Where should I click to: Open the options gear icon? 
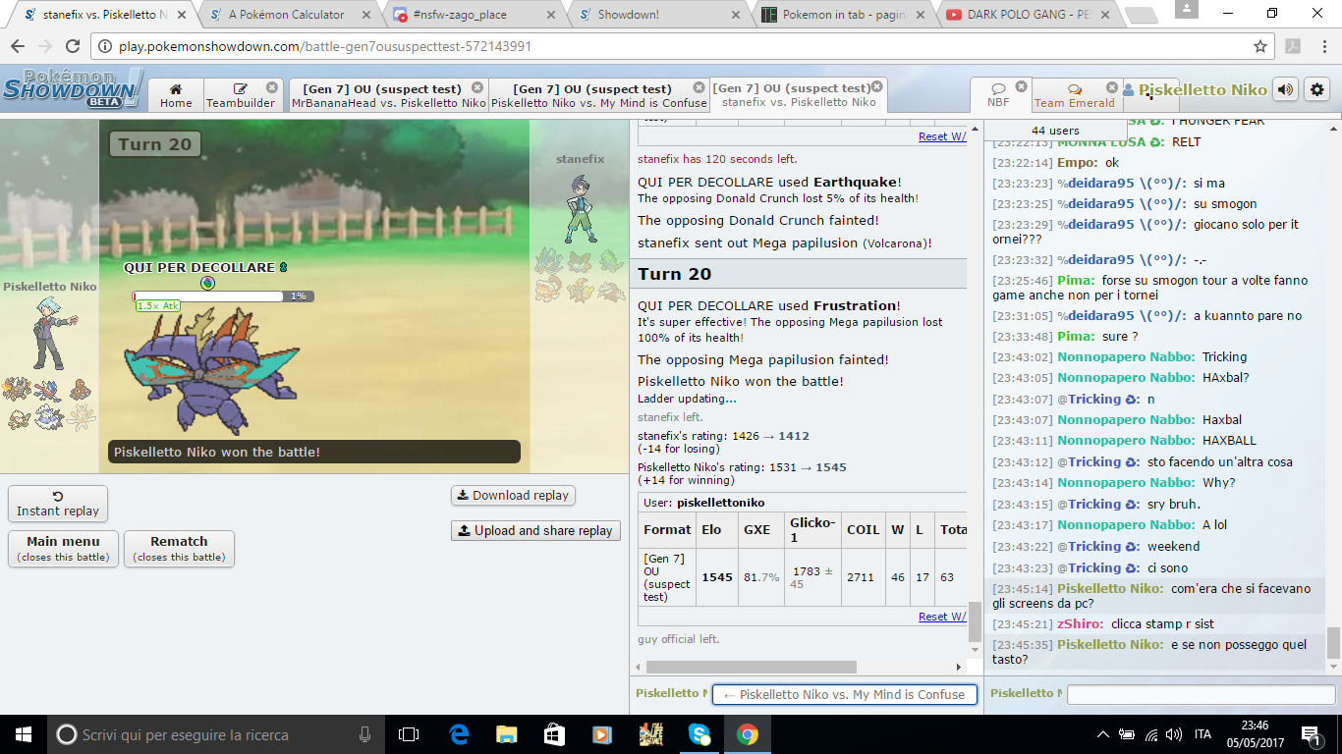1316,89
